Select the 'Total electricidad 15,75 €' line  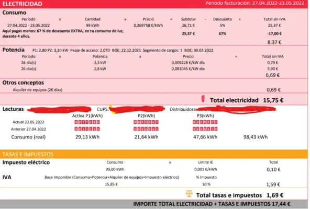click(x=247, y=100)
